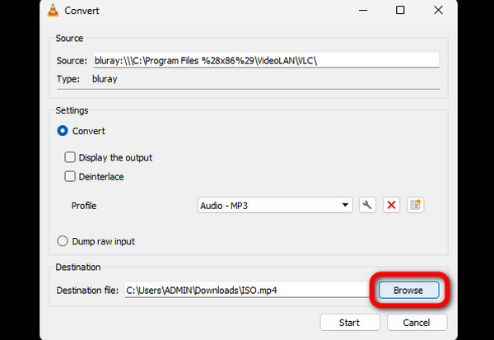
Task: Enable the Deinterlace checkbox
Action: 70,176
